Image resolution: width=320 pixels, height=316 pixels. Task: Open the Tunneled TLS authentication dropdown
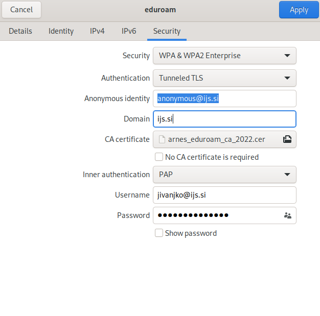click(x=224, y=78)
